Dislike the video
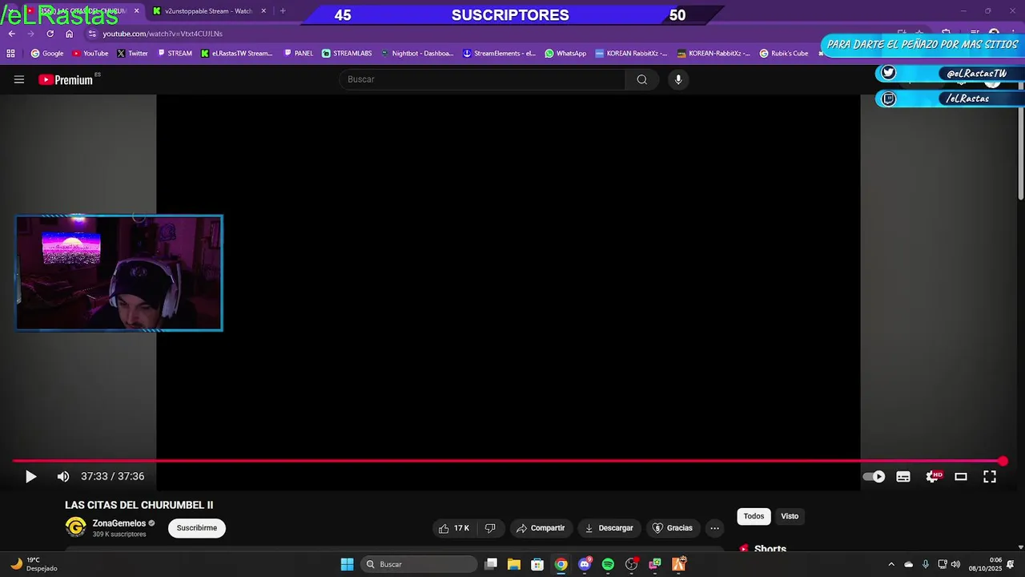Screen dimensions: 1025x577 490,528
